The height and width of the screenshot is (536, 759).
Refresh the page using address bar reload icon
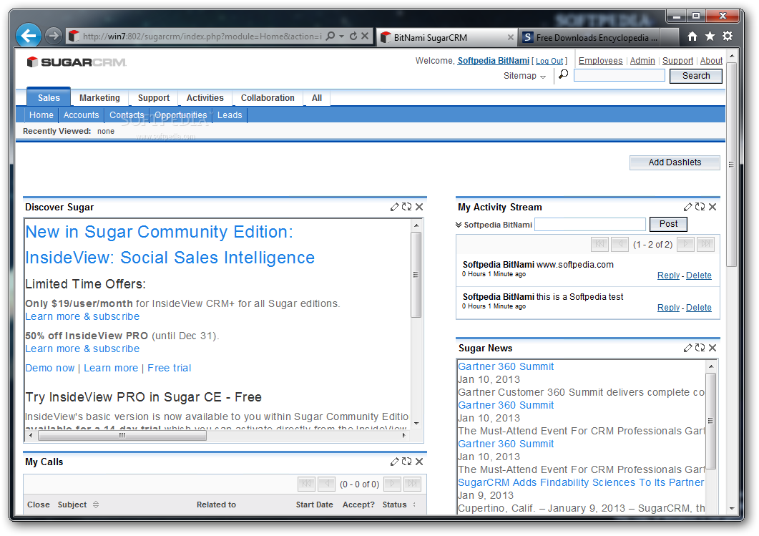click(x=353, y=36)
